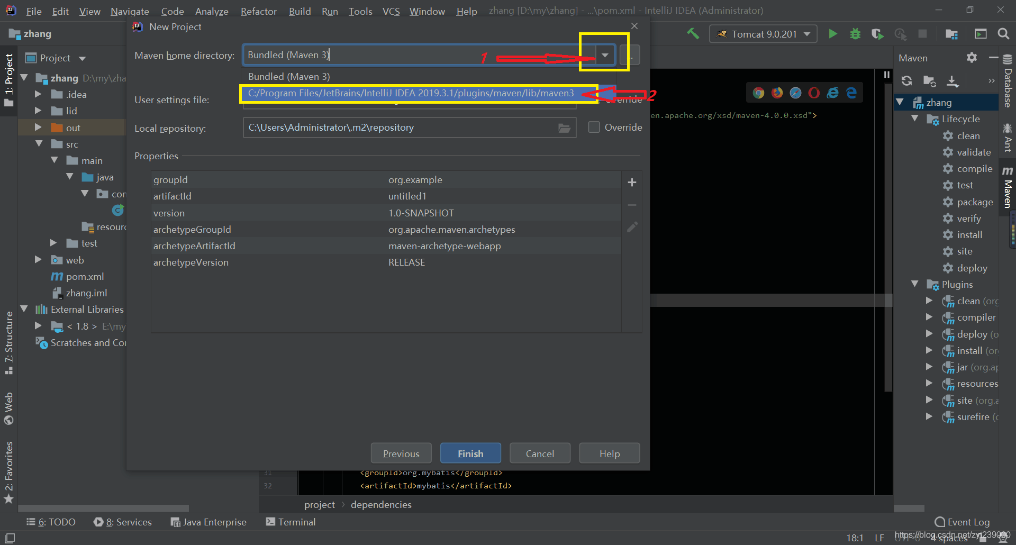Open the File menu

[34, 11]
